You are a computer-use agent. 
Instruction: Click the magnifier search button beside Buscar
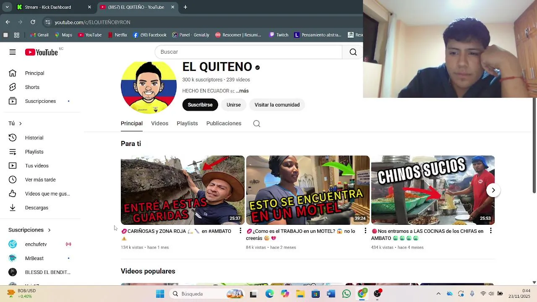(353, 52)
